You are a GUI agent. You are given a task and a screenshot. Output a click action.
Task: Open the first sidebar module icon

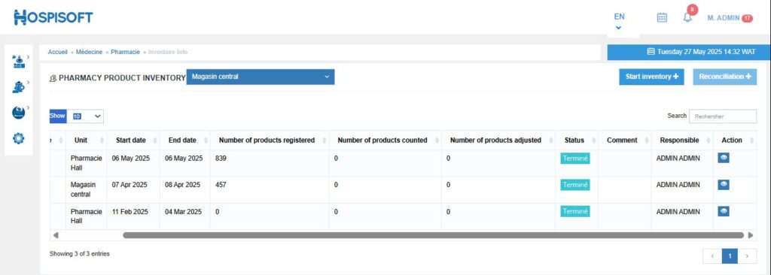[x=18, y=62]
